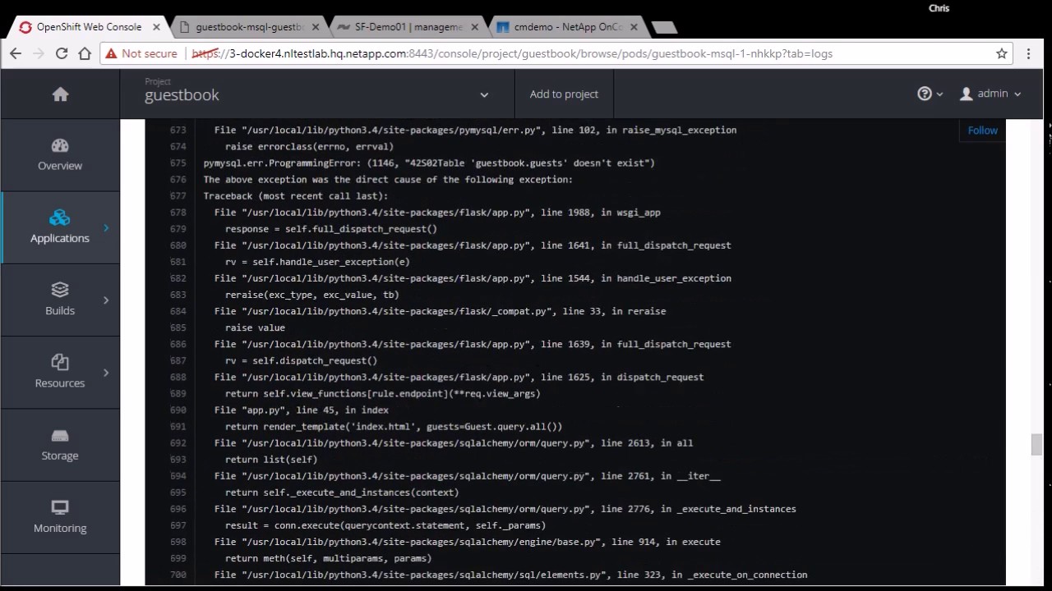Click the Chris profile label
The width and height of the screenshot is (1052, 591).
(x=939, y=8)
